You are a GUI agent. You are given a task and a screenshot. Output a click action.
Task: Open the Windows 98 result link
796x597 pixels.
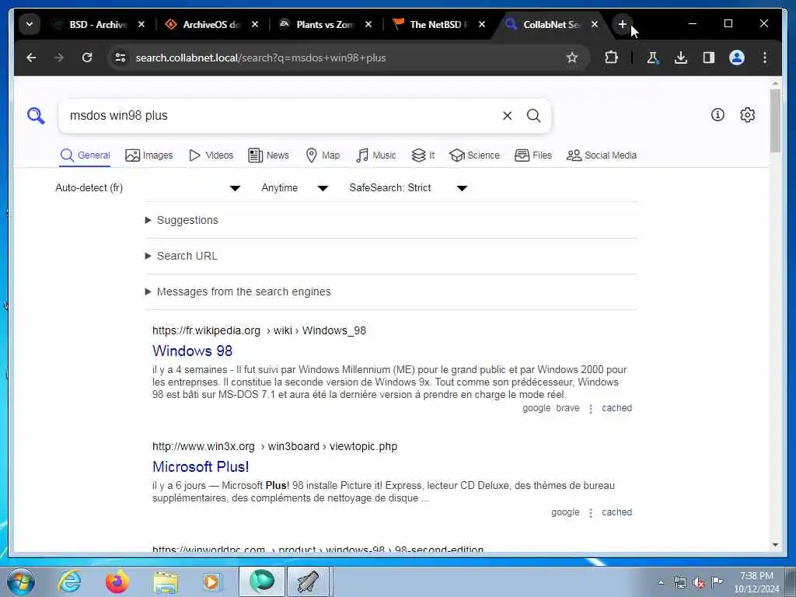pyautogui.click(x=193, y=351)
